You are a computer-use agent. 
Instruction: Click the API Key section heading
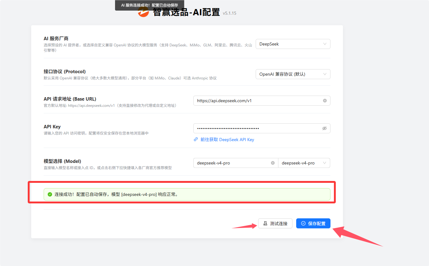[x=52, y=127]
